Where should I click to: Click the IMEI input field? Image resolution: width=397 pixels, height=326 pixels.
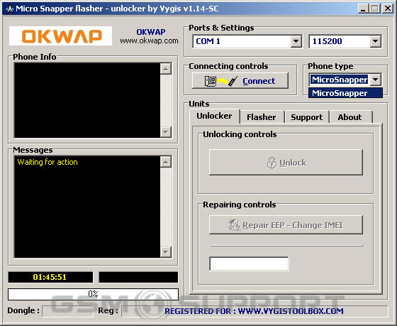click(x=249, y=263)
